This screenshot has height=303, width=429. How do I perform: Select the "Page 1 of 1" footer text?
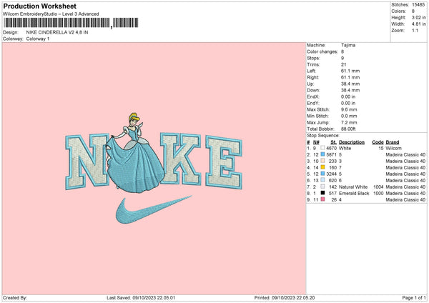coord(414,298)
